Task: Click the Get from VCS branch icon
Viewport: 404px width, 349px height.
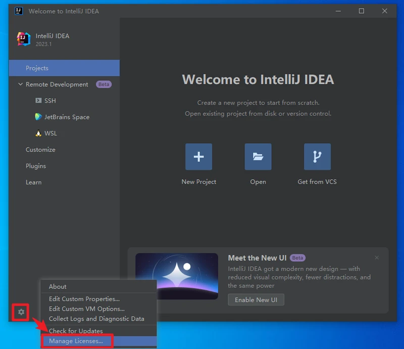Action: 317,157
